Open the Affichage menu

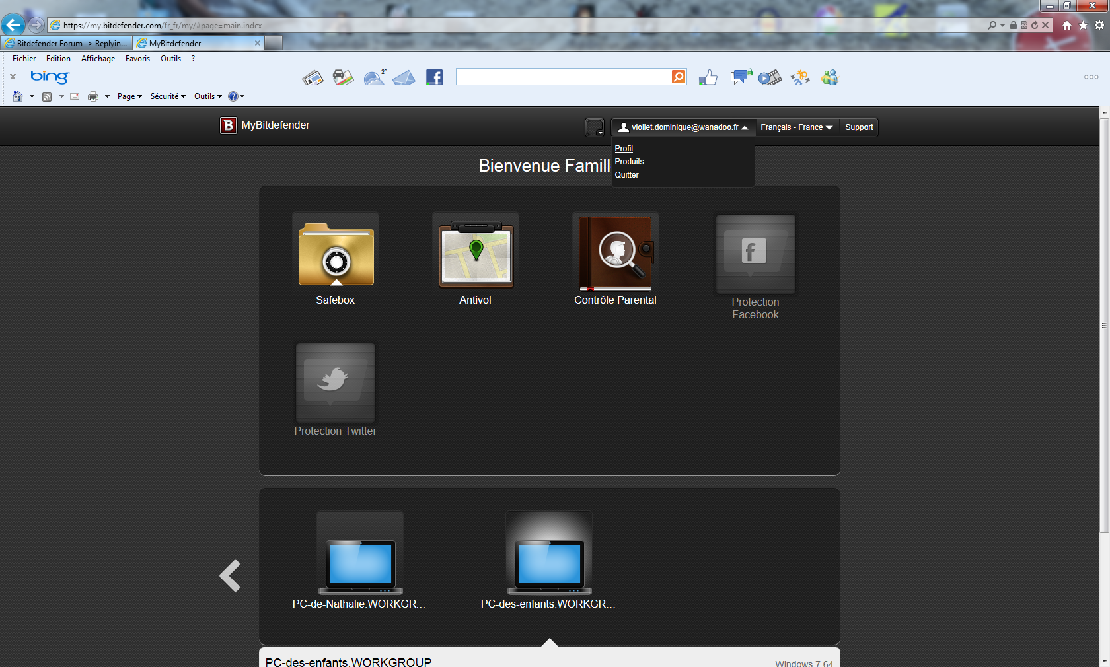[x=98, y=59]
